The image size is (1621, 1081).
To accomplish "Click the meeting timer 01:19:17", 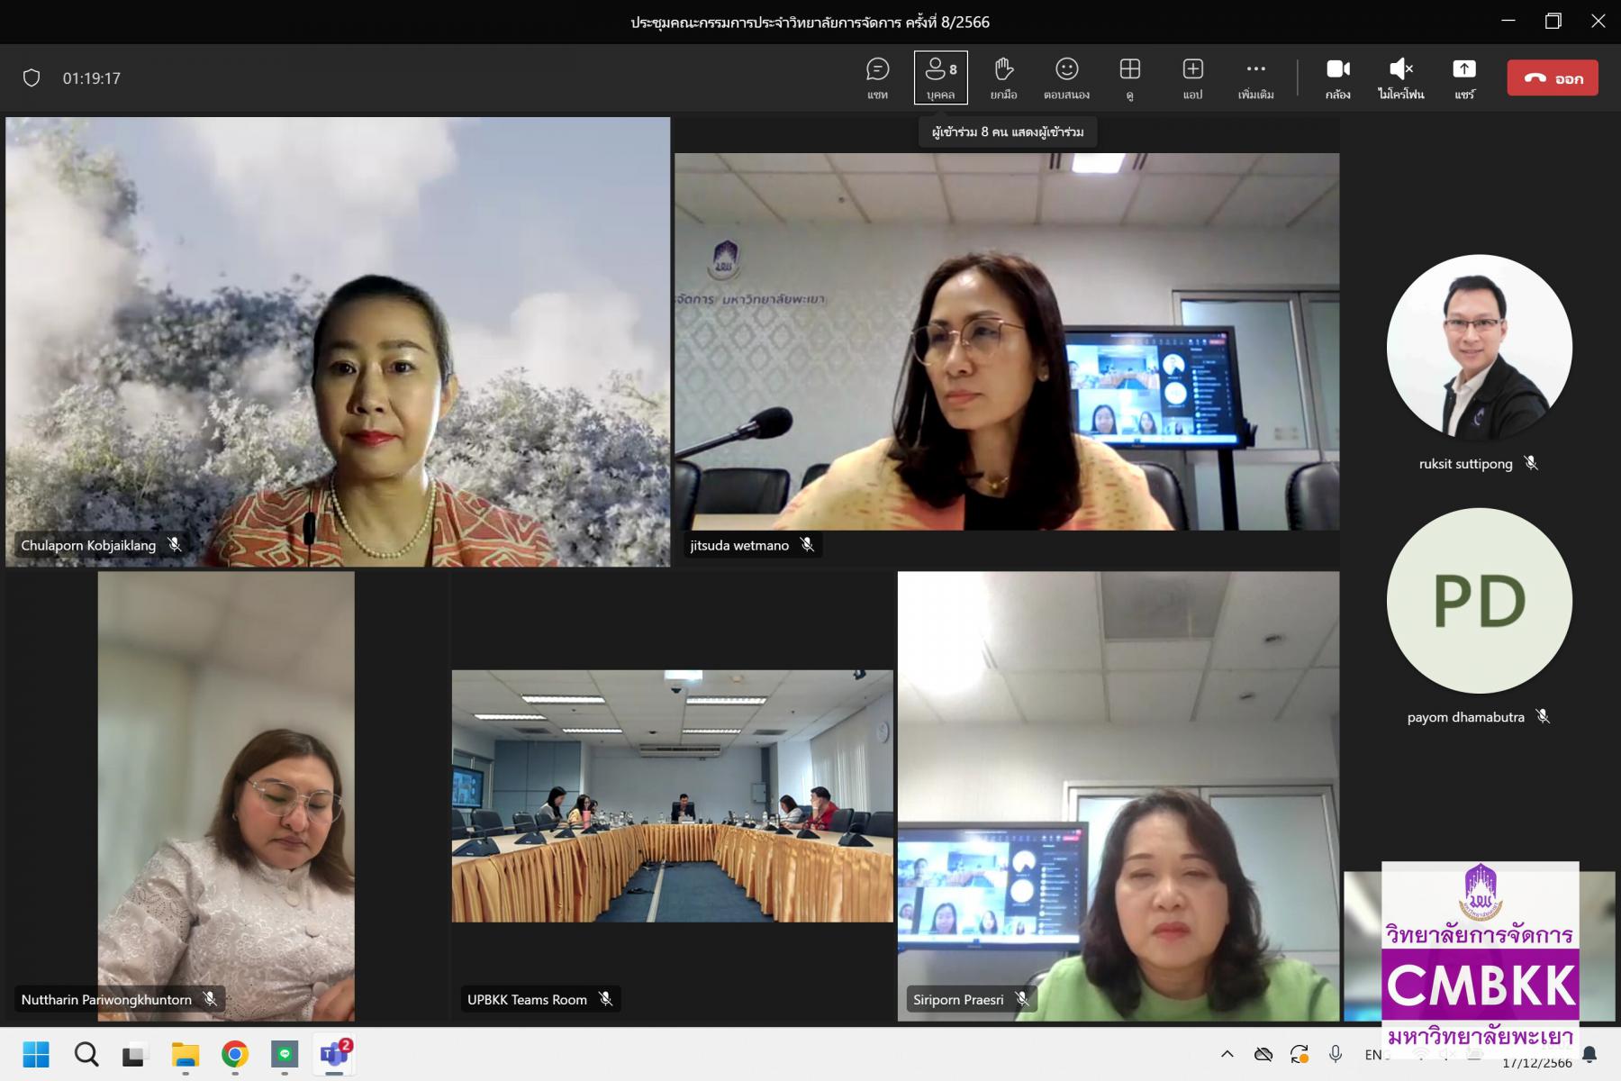I will 91,78.
